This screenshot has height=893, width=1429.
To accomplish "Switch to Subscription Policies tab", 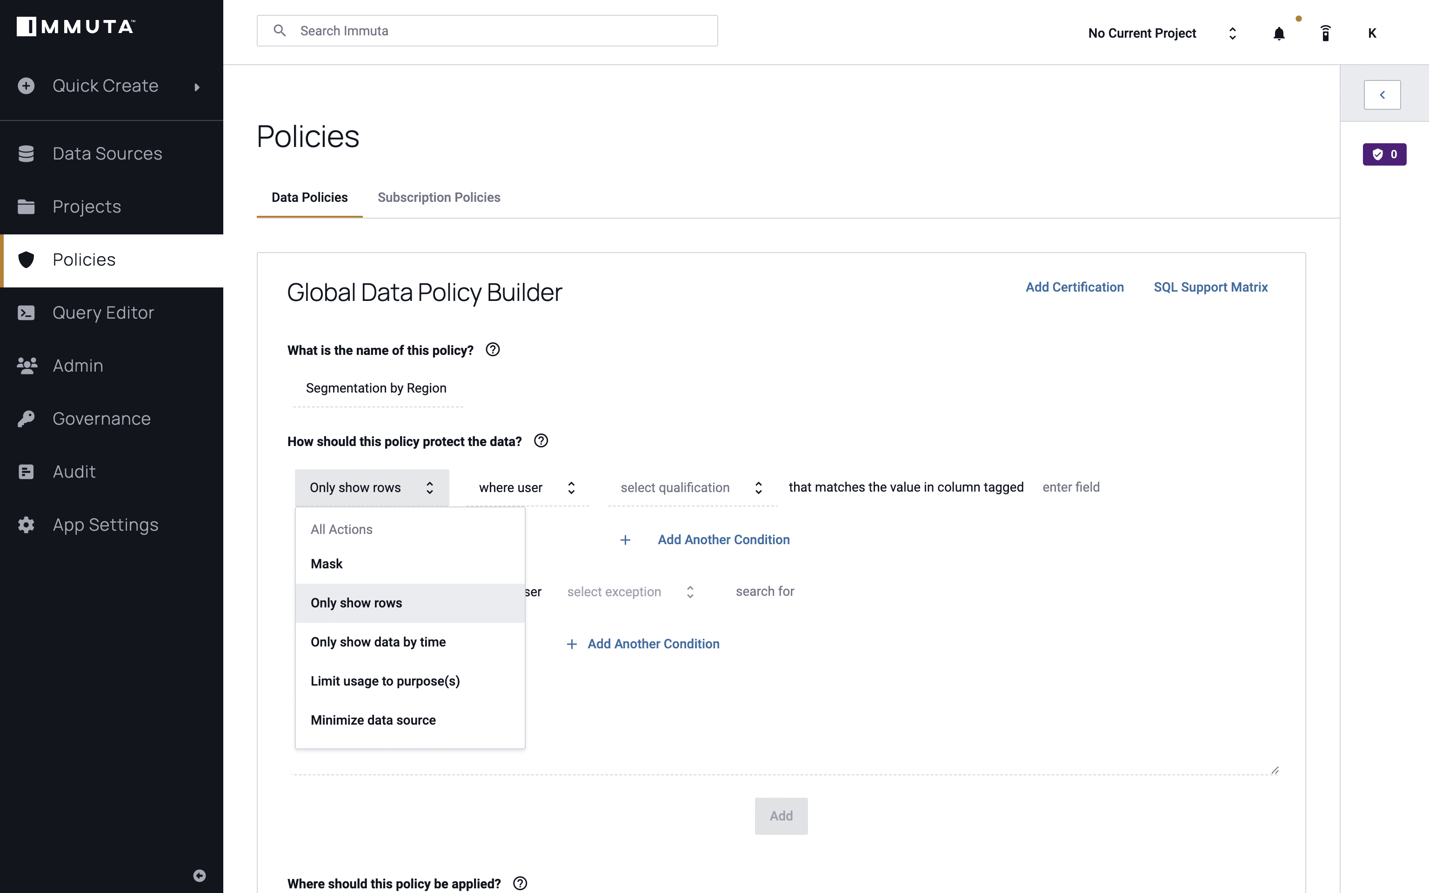I will [439, 197].
